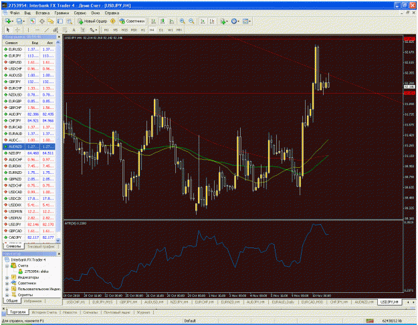This screenshot has width=418, height=325.
Task: Toggle the H4 timeframe button
Action: point(152,30)
